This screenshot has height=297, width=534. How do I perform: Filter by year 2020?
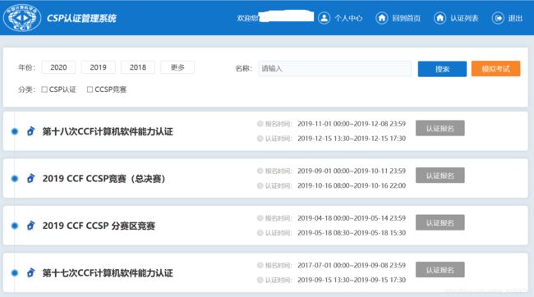(58, 67)
